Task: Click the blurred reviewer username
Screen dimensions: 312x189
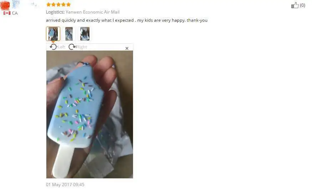Action: 25,4
